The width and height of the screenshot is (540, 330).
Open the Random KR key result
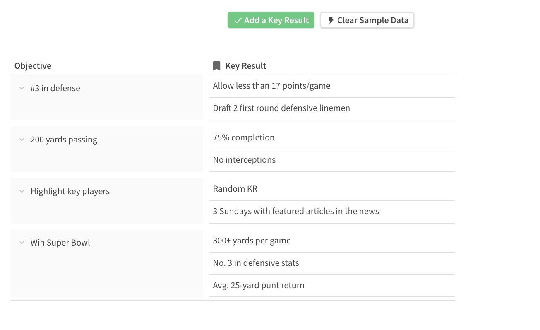(235, 189)
